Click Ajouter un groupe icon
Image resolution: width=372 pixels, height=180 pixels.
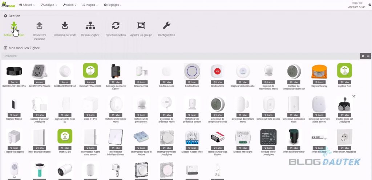click(141, 26)
